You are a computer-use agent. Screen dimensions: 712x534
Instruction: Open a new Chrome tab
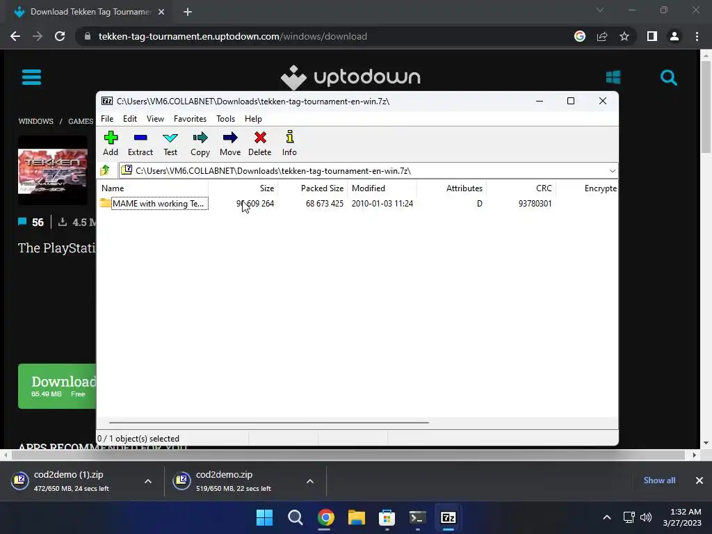tap(188, 12)
